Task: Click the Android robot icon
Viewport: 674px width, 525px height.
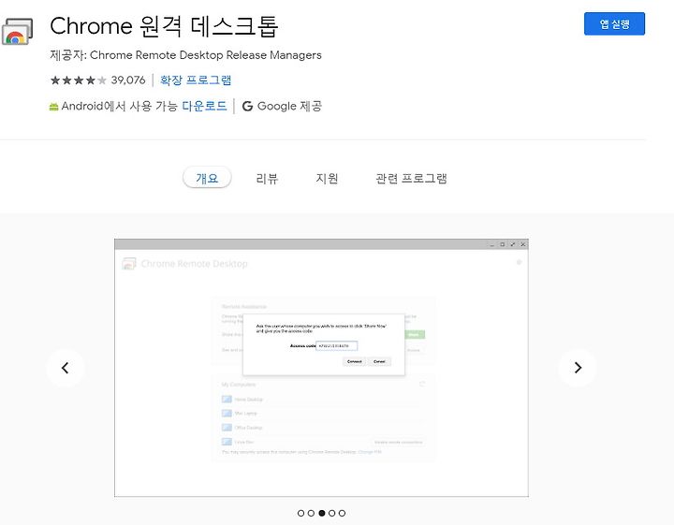Action: [x=53, y=107]
